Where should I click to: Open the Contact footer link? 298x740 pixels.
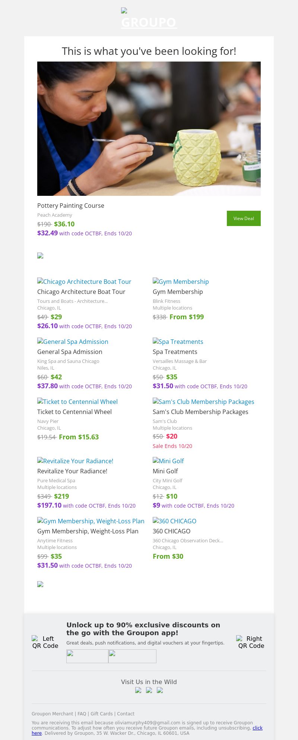[126, 714]
